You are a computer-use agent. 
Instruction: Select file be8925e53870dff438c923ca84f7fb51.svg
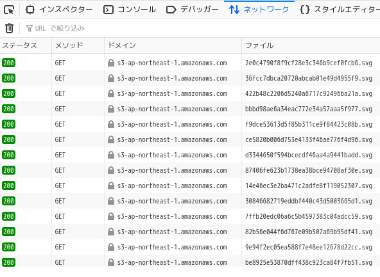tap(309, 262)
